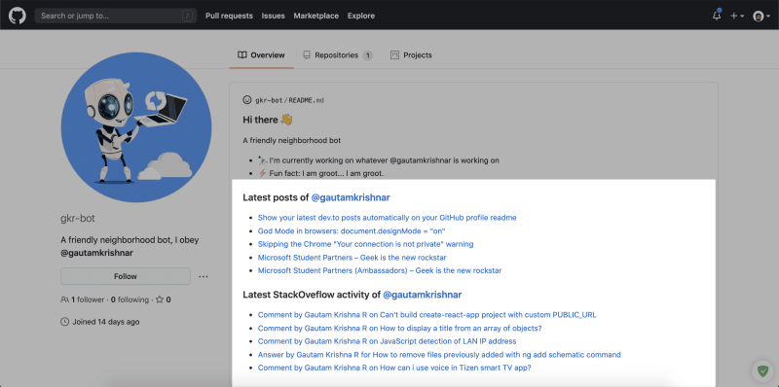Click the smiley icon beside gkr-bot README
Viewport: 779px width, 387px height.
pos(247,100)
